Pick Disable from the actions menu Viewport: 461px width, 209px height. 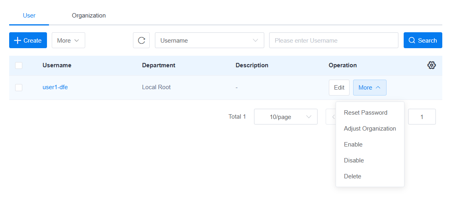pos(354,160)
